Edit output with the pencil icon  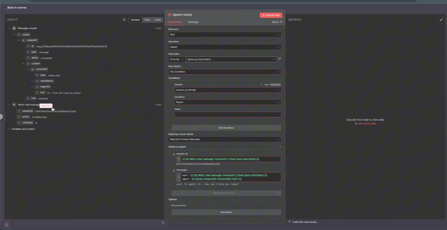tap(441, 20)
